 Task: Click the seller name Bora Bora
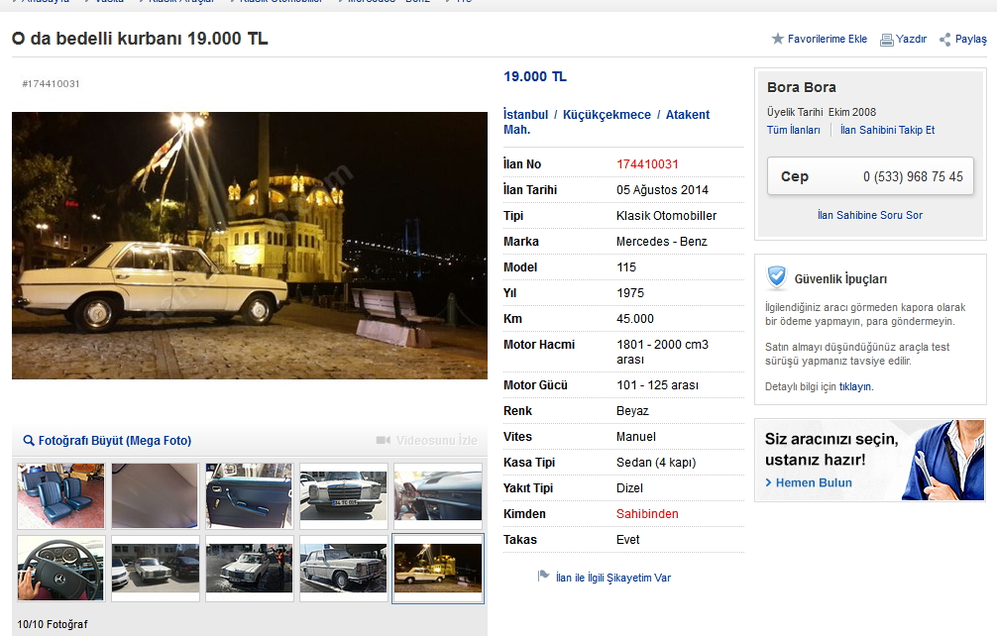pyautogui.click(x=801, y=87)
